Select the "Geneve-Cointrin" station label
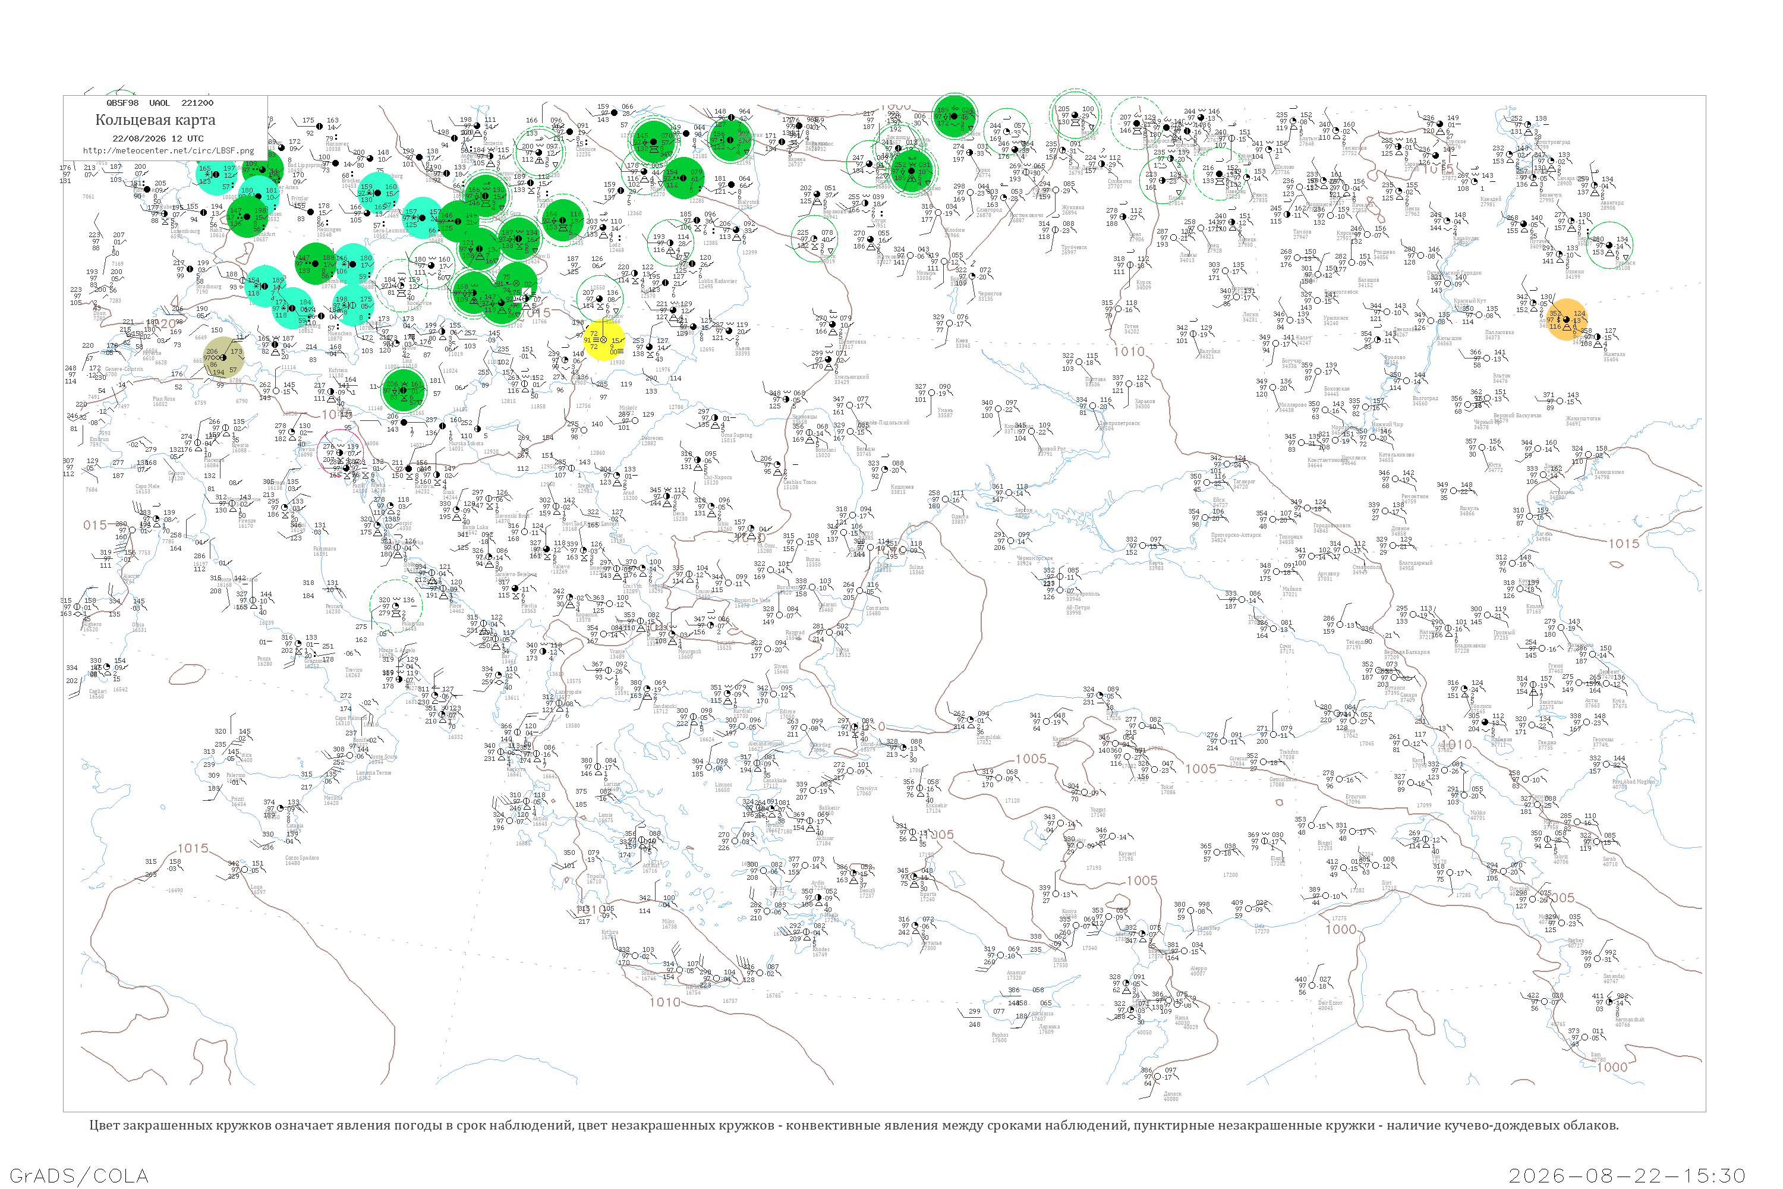The width and height of the screenshot is (1783, 1189). (x=124, y=369)
